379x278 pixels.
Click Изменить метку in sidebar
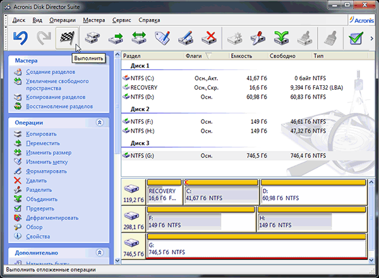coord(47,162)
